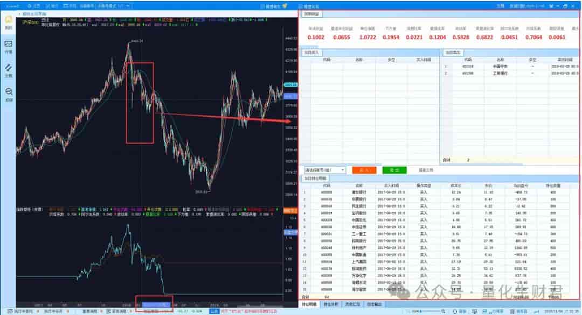Switch to the 持仓分析 bottom tab

pyautogui.click(x=330, y=304)
